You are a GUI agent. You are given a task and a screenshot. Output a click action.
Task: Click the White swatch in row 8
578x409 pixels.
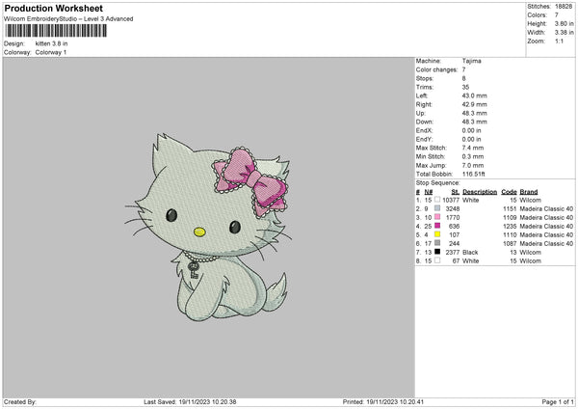[x=437, y=260]
